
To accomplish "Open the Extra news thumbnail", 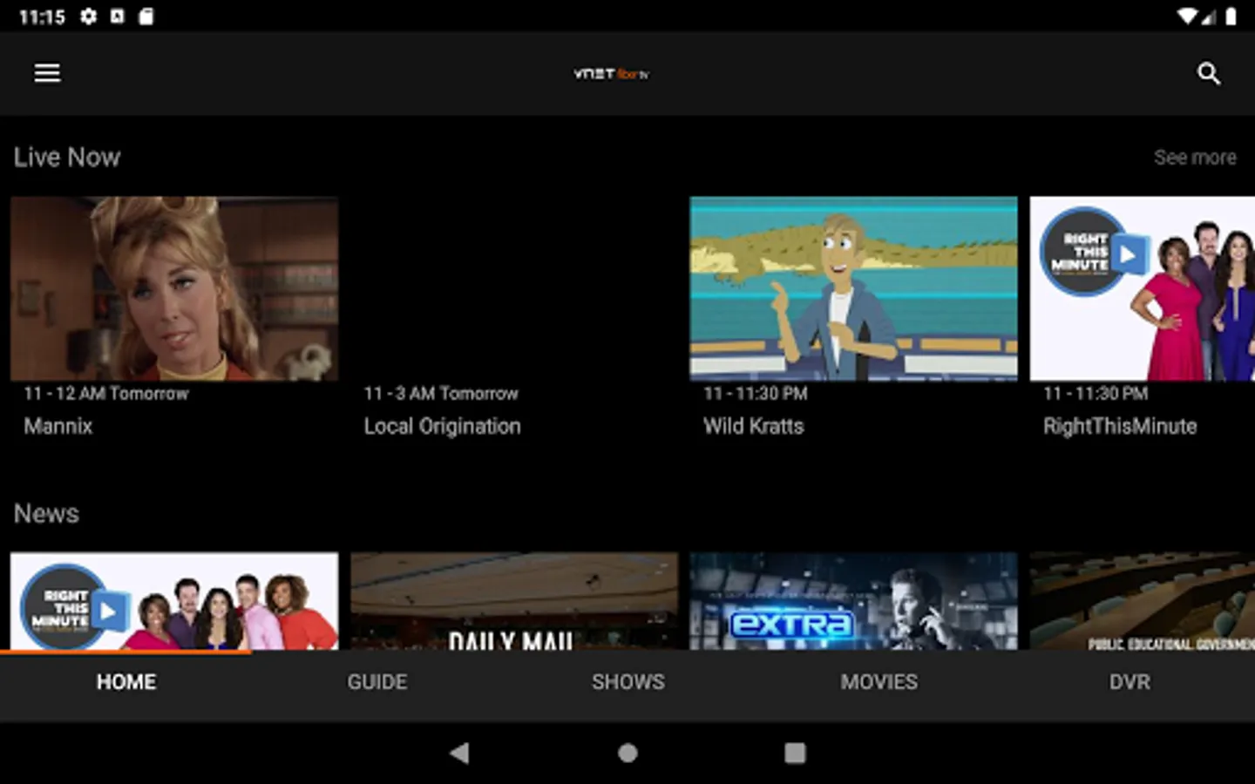I will 853,601.
